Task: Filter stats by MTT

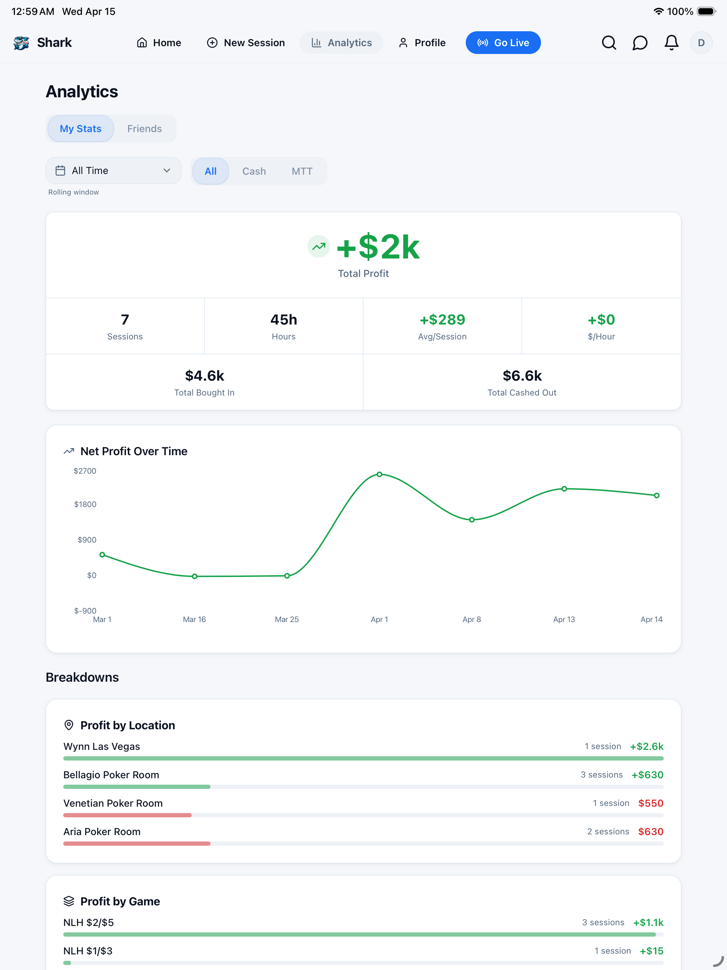Action: (x=302, y=171)
